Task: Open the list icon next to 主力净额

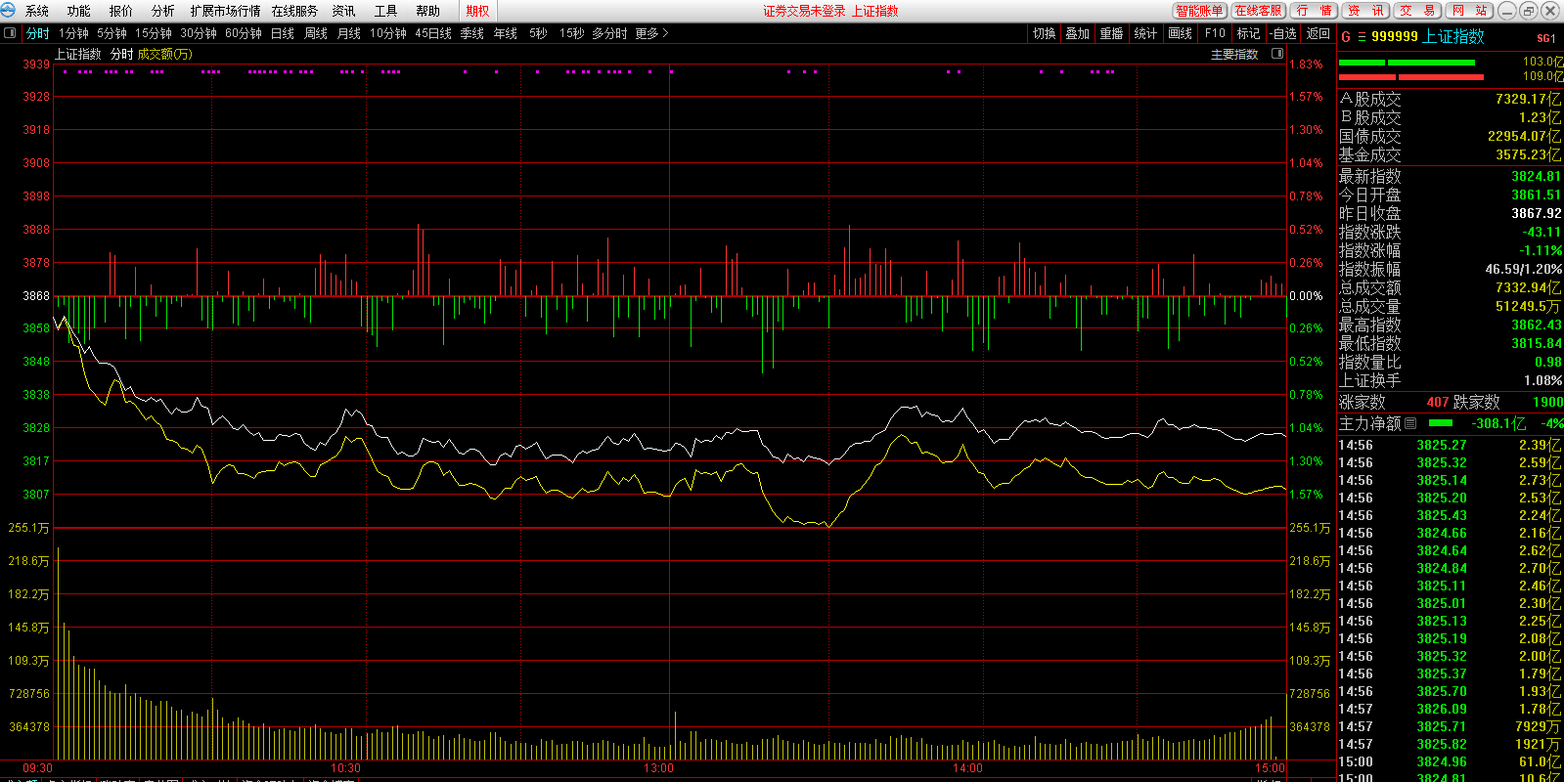Action: pyautogui.click(x=1410, y=423)
